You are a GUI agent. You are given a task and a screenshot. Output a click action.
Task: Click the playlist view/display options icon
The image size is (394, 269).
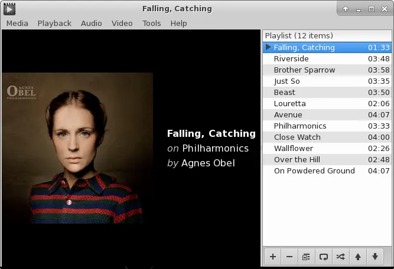[306, 257]
